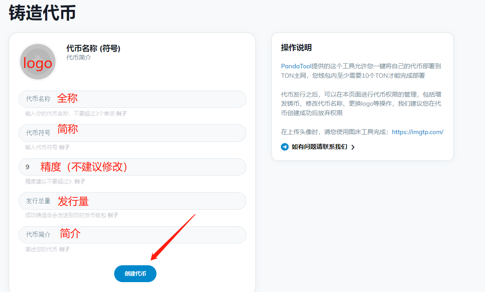Click the 铸造代币 page heading
This screenshot has width=485, height=292.
[x=42, y=13]
